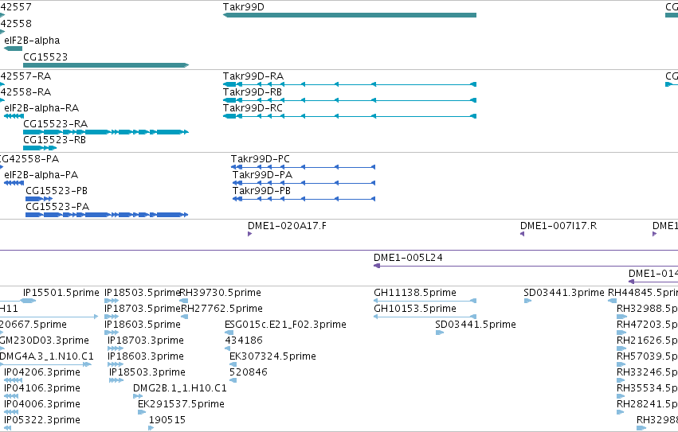Click the GH11138.5prime label text

click(415, 293)
